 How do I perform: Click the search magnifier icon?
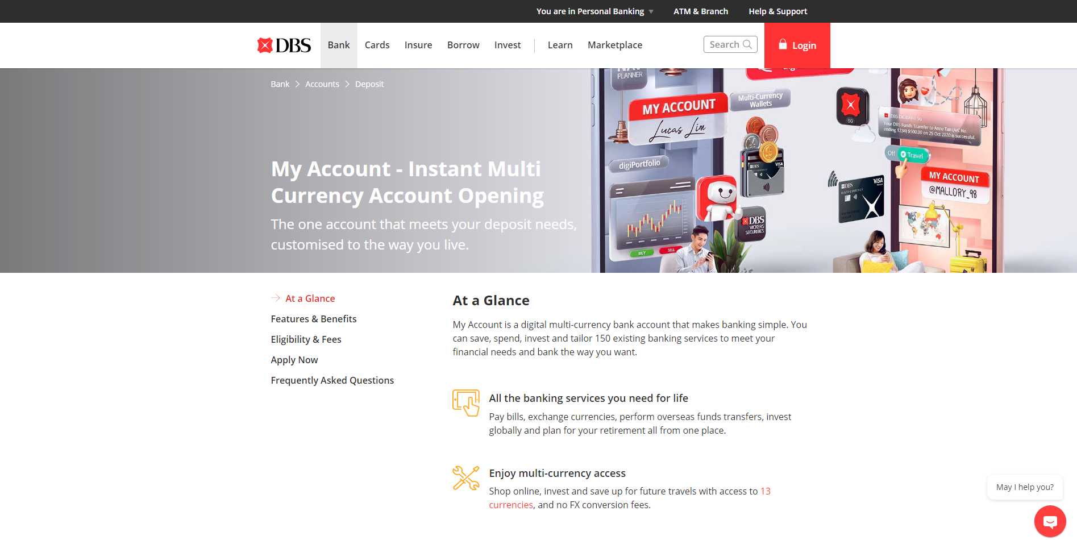coord(747,44)
